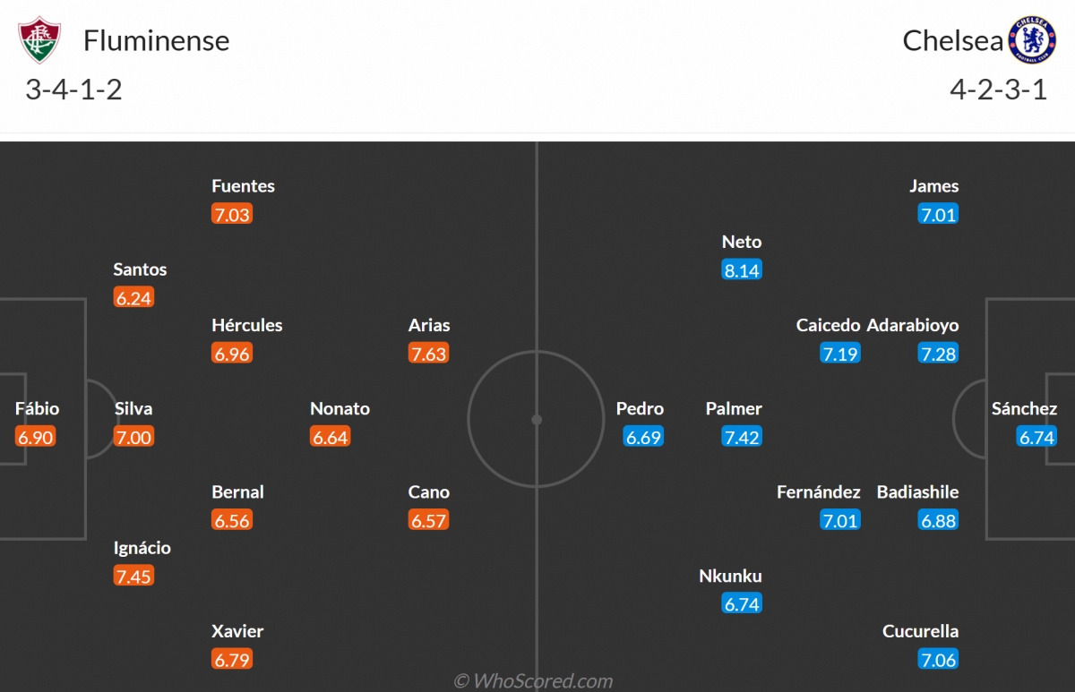Select the Hércules player name

(247, 326)
